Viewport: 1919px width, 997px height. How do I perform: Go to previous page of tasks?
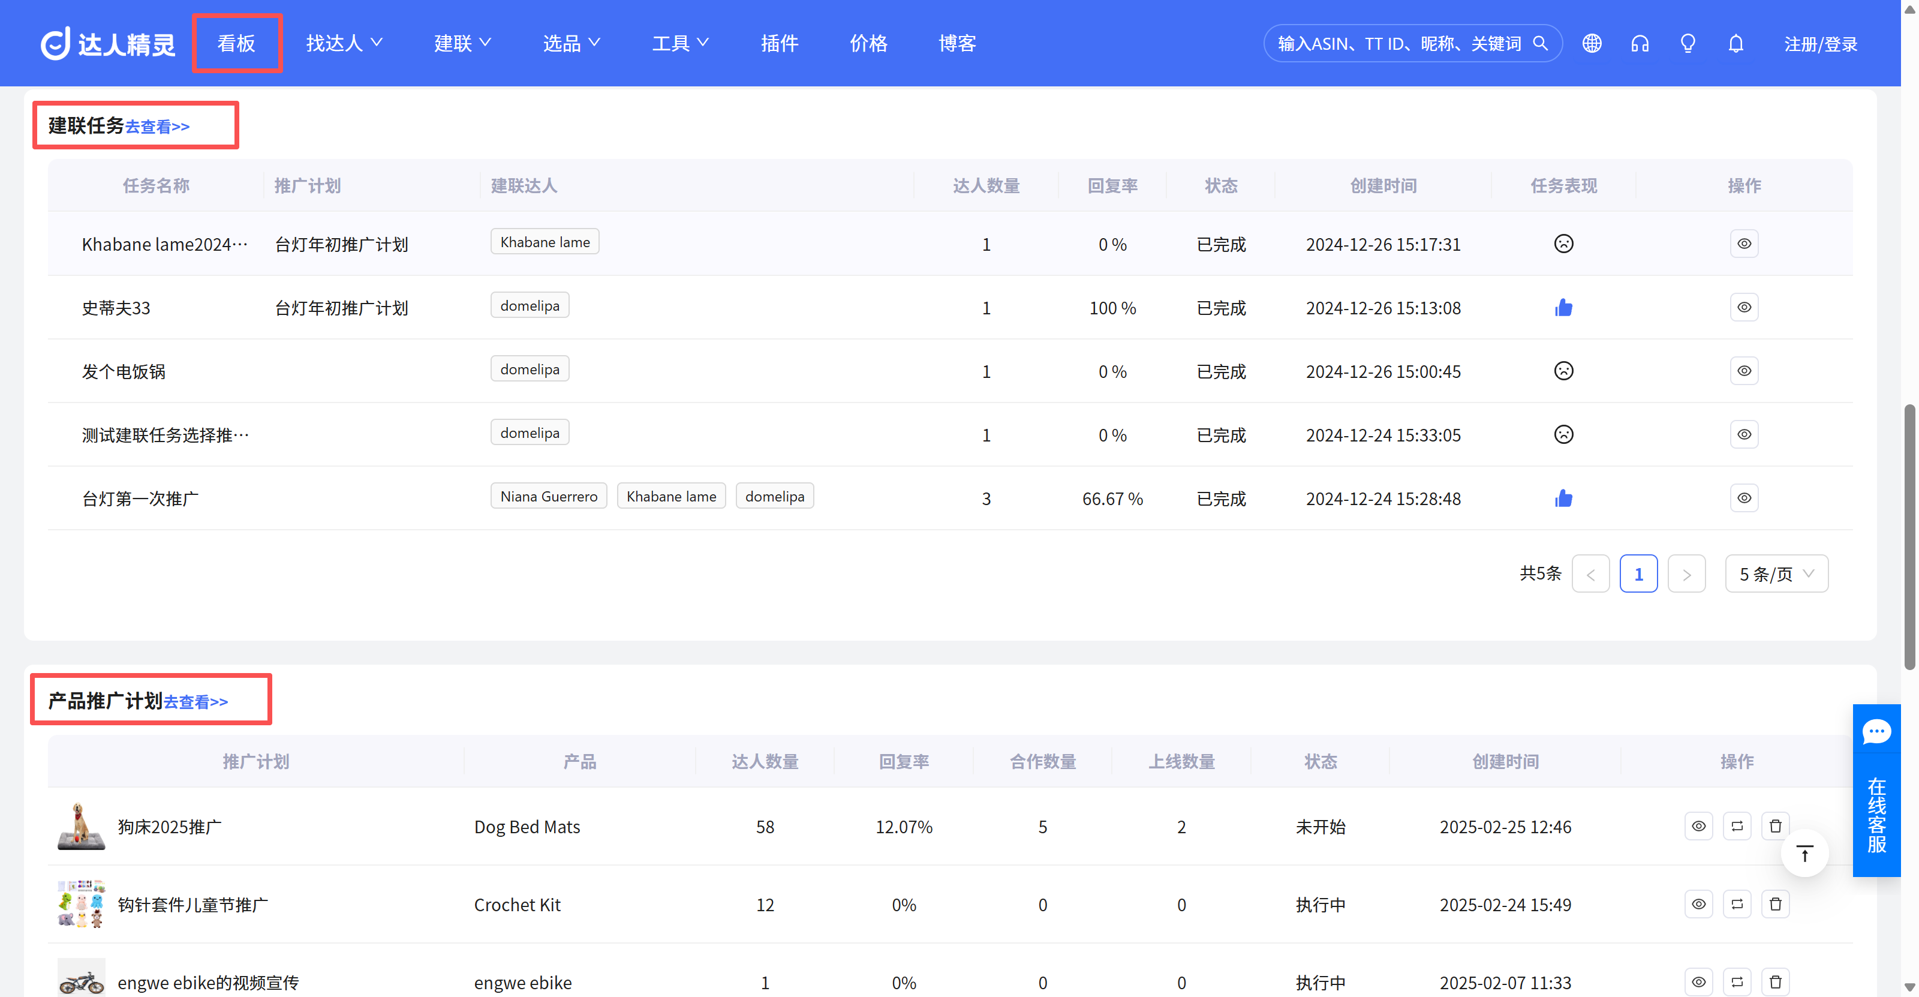tap(1590, 573)
